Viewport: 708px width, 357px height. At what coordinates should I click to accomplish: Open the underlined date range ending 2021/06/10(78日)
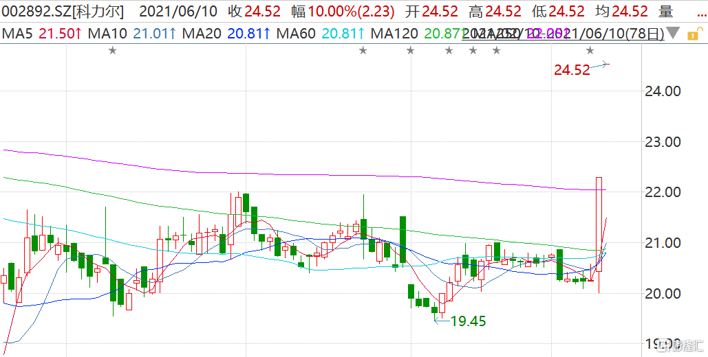[x=563, y=34]
